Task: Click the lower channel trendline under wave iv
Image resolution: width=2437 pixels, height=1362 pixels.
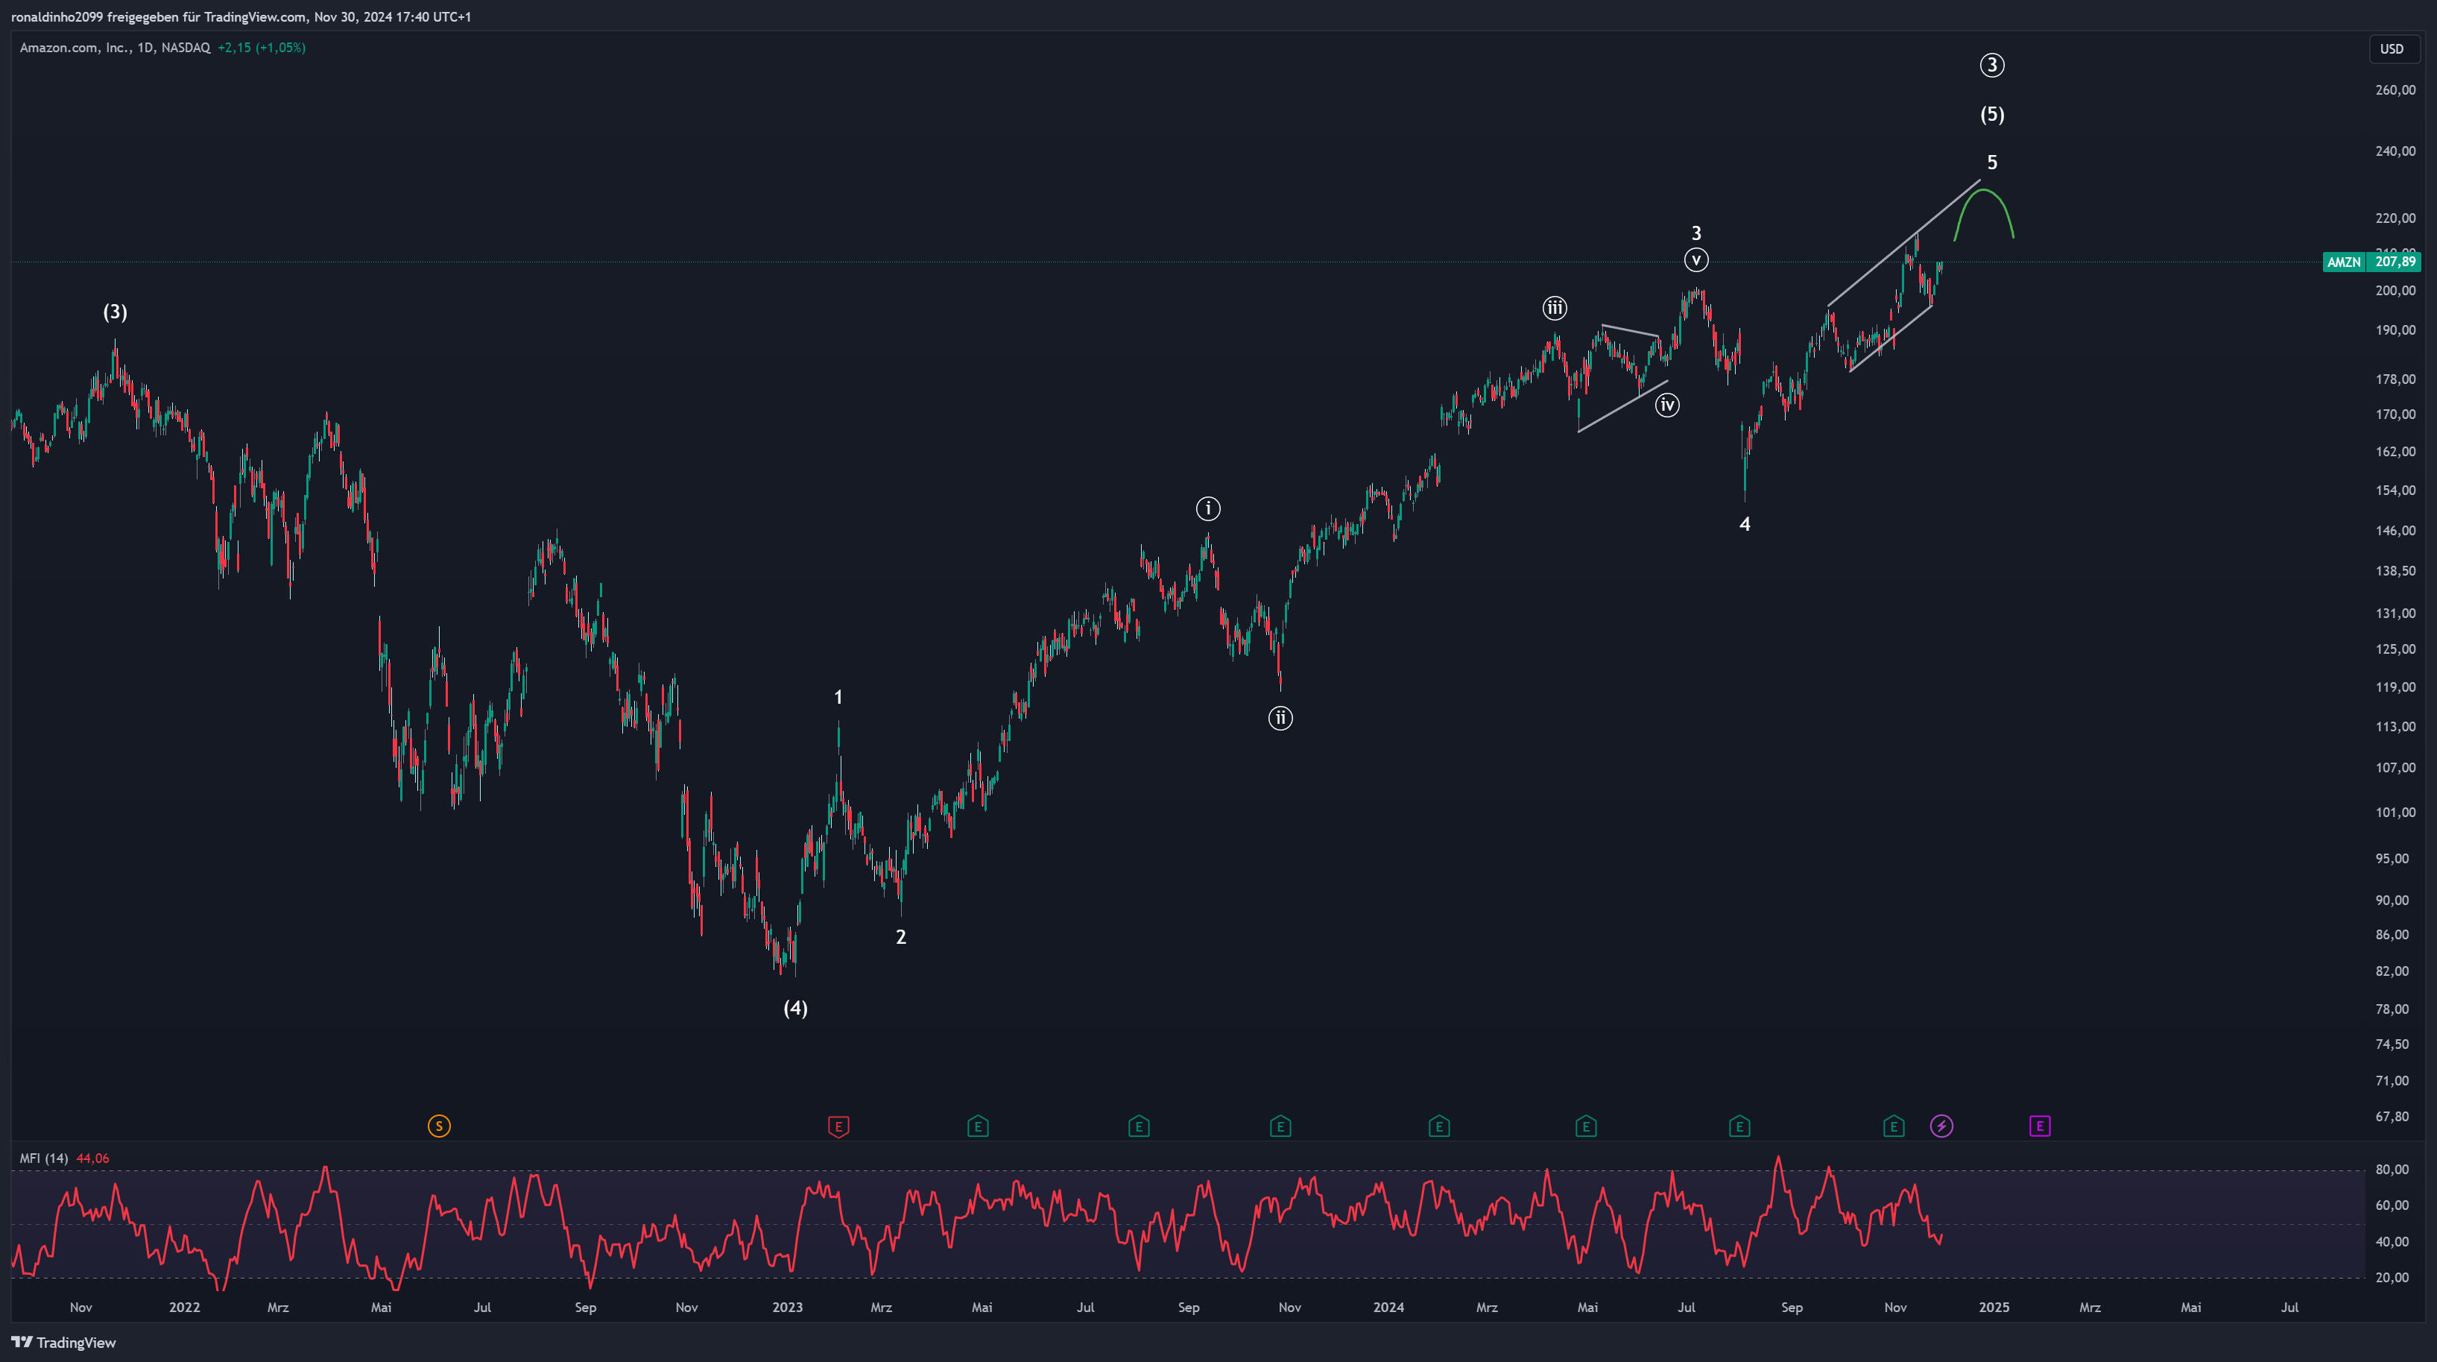Action: 1622,407
